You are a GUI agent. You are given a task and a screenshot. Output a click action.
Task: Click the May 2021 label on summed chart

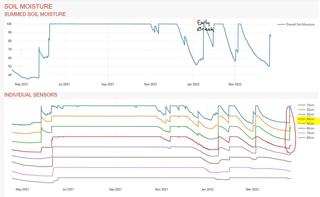(21, 84)
